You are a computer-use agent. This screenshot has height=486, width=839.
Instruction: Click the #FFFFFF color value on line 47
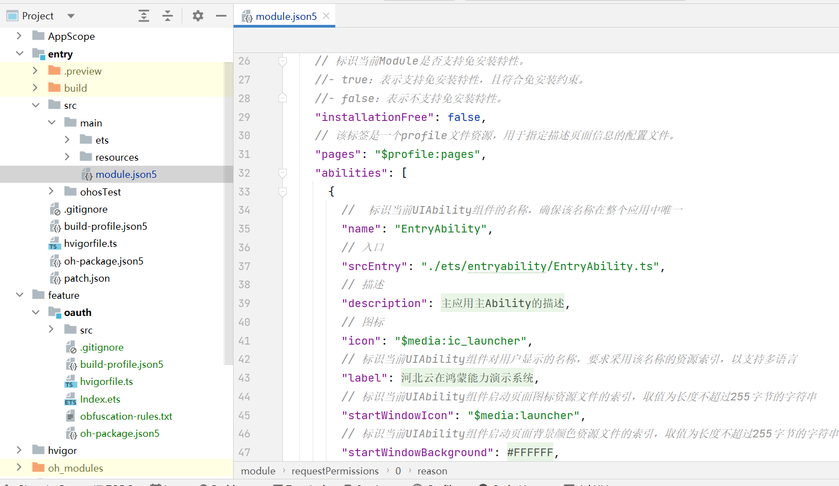click(530, 453)
